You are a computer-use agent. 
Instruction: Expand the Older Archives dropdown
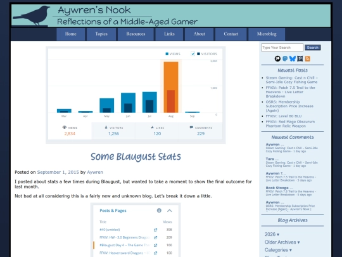coord(282,242)
